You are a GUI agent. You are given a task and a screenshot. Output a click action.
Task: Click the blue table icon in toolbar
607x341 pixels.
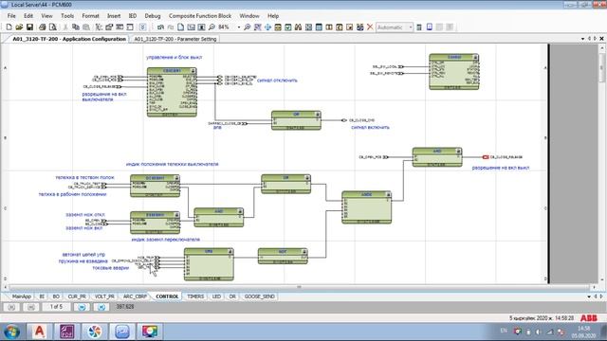coord(319,27)
